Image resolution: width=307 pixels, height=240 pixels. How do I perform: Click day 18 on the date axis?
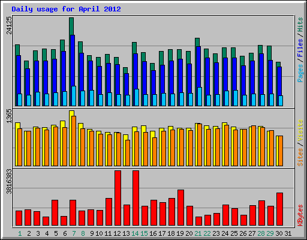pyautogui.click(x=171, y=233)
